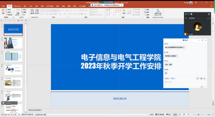This screenshot has width=215, height=117.
Task: Click the 新建幻灯片 new slide icon
Action: click(18, 11)
